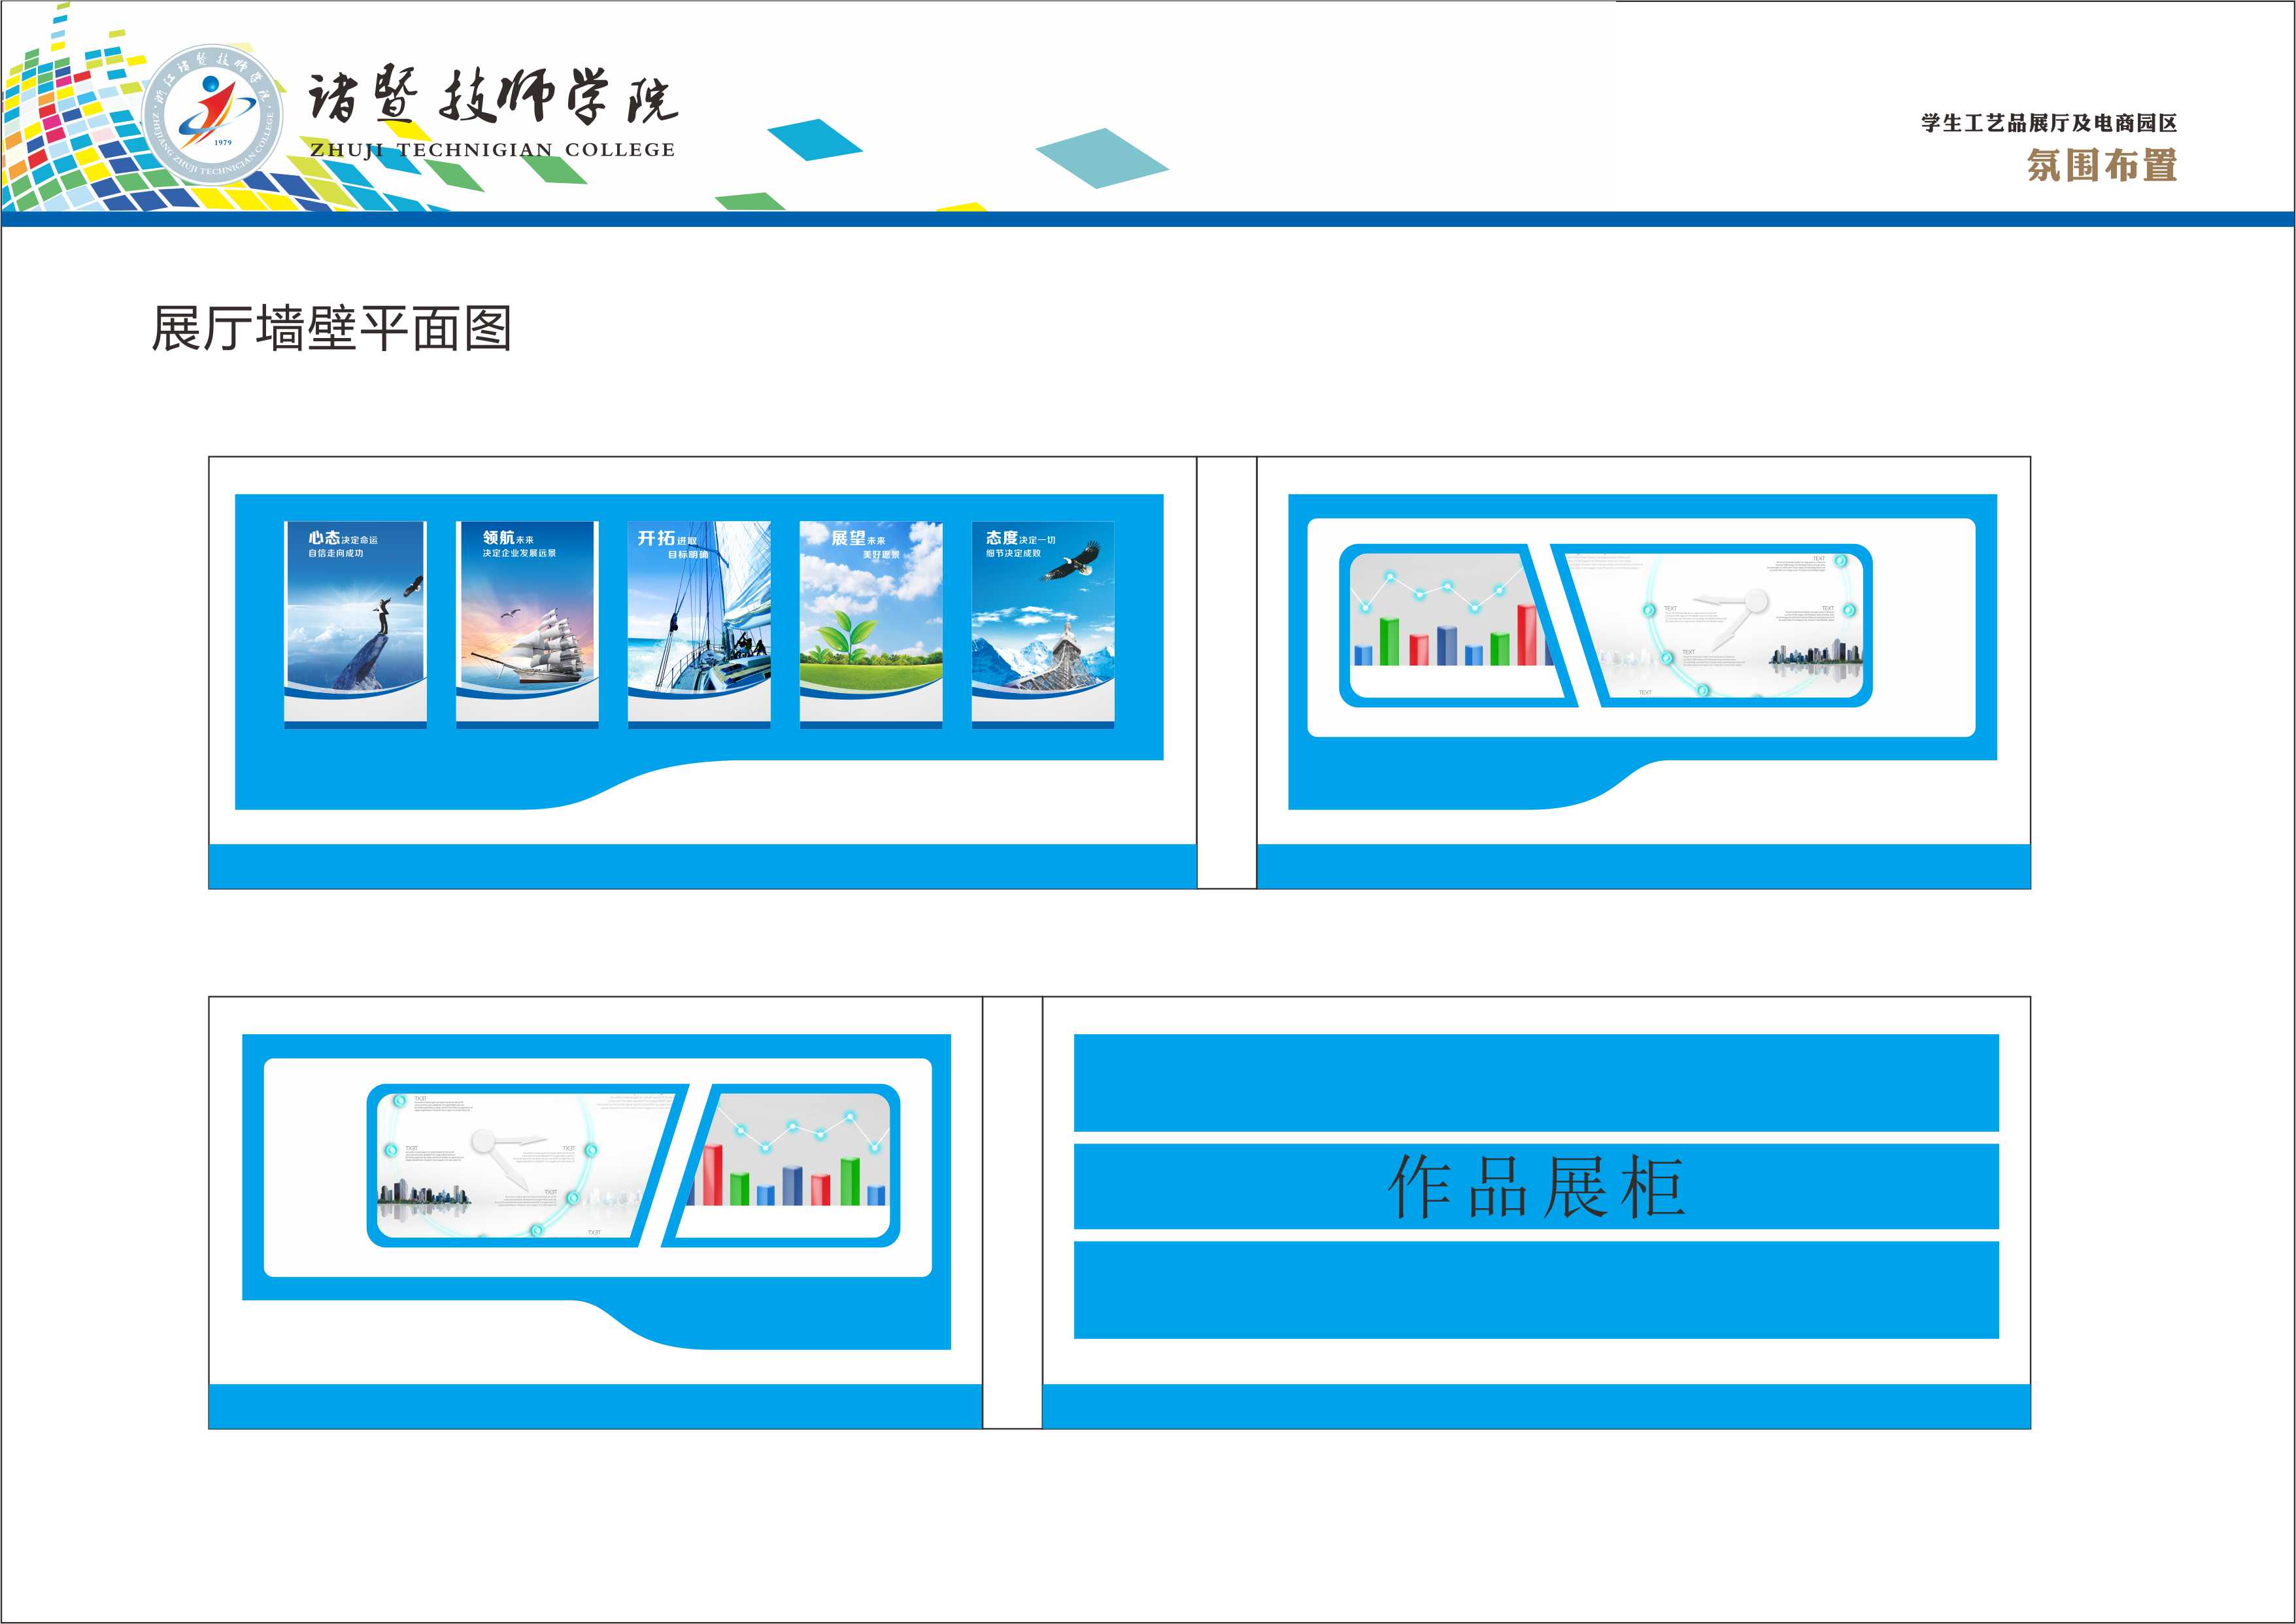Click the blue diamond shape in header
The width and height of the screenshot is (2296, 1624).
pyautogui.click(x=814, y=139)
